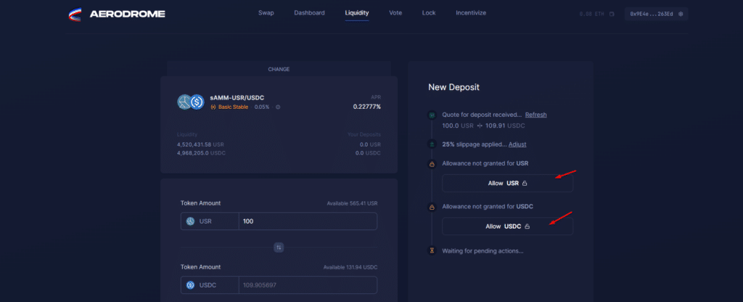This screenshot has height=302, width=743.
Task: Click the Allow USR button
Action: pos(507,183)
